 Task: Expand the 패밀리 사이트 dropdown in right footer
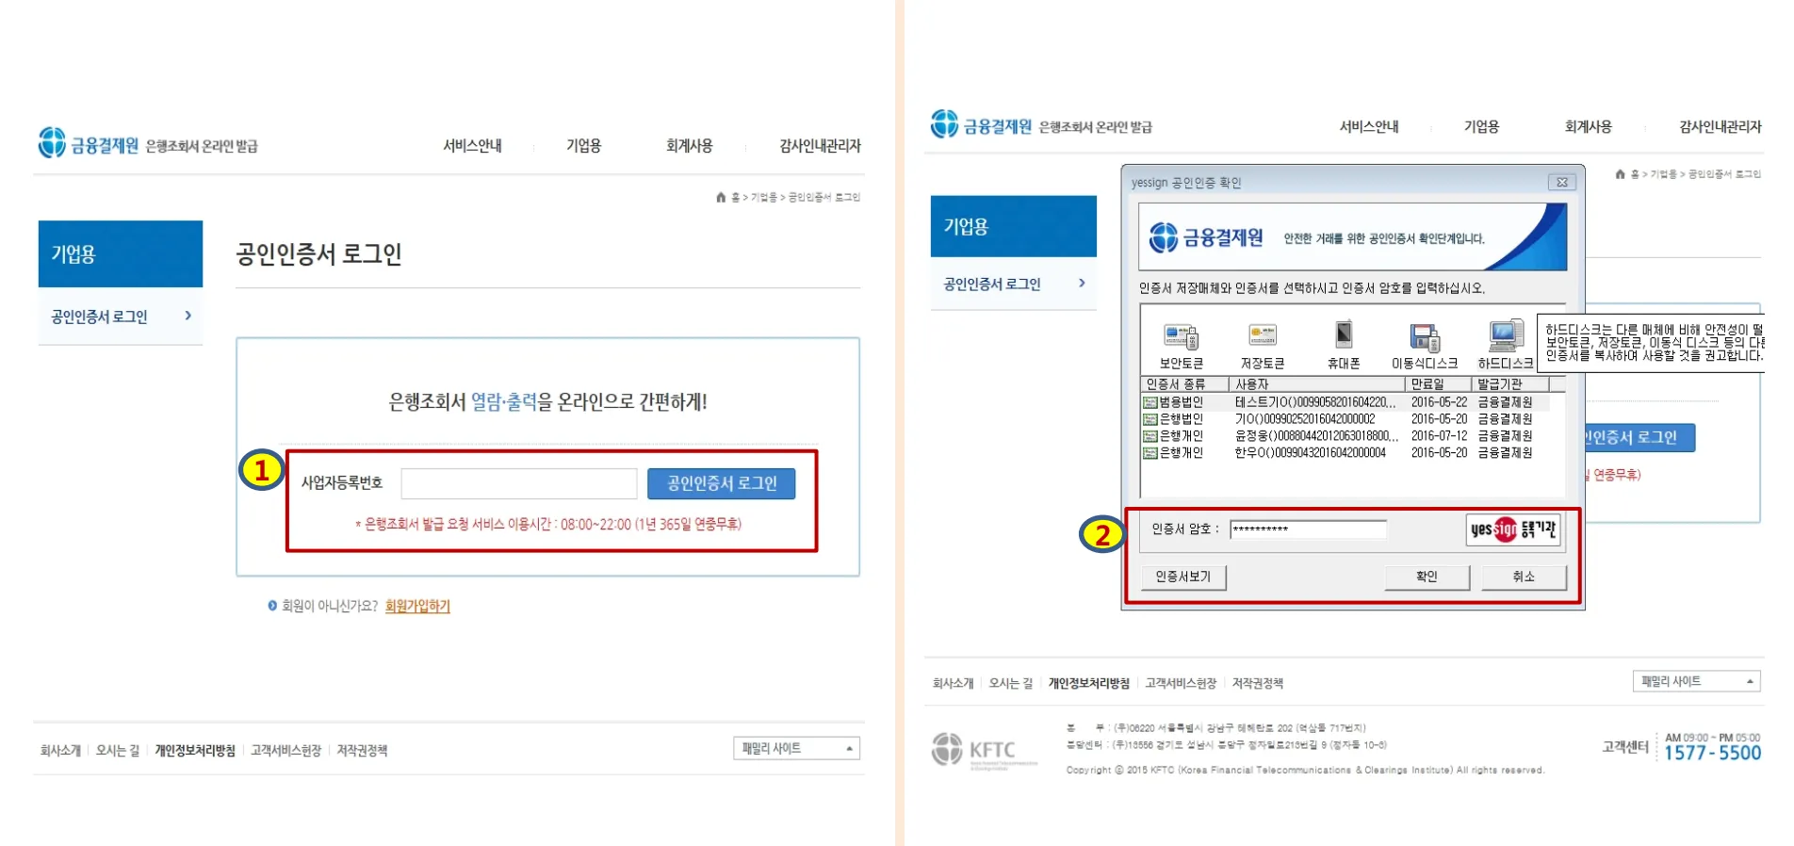coord(1695,681)
